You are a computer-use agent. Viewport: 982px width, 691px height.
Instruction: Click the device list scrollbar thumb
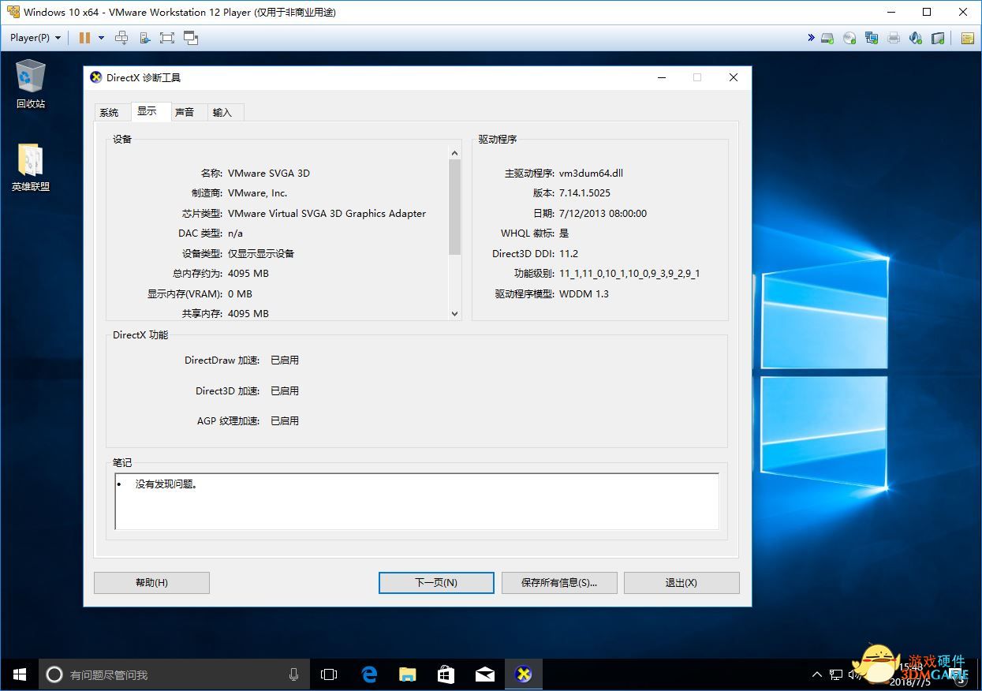point(454,207)
